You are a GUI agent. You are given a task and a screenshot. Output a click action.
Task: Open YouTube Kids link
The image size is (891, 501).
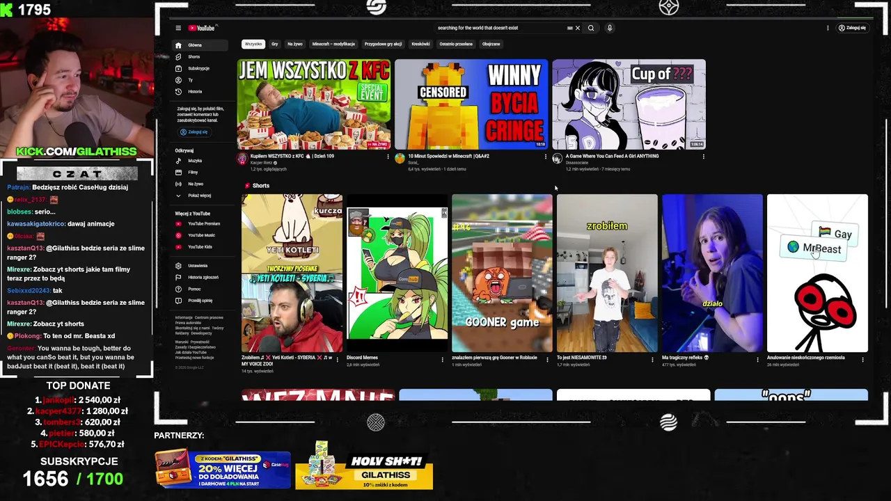[200, 247]
